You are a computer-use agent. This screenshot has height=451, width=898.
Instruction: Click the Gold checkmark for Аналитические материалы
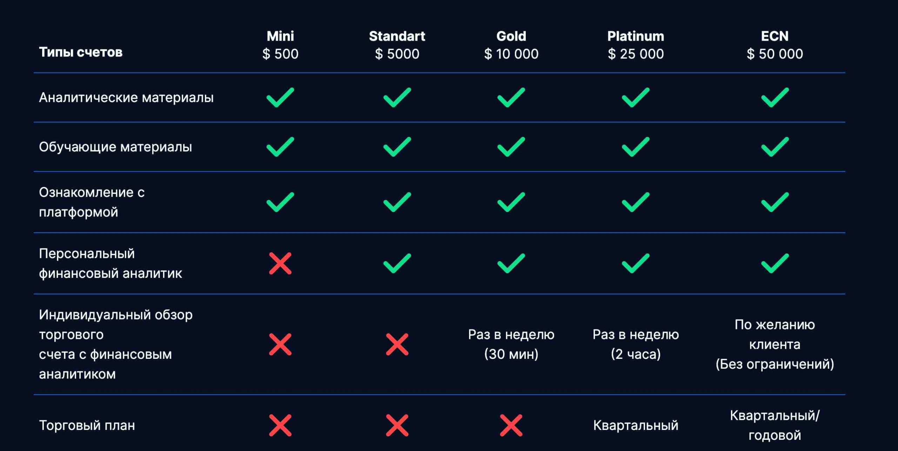point(511,97)
